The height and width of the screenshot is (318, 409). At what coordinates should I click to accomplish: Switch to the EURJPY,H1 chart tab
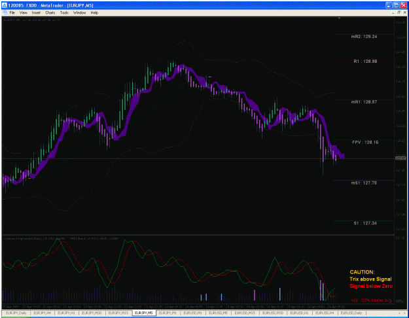[66, 313]
